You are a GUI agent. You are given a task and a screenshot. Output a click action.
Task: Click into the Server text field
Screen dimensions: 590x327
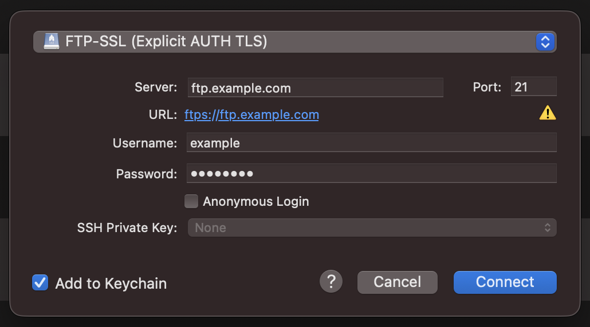pos(315,87)
